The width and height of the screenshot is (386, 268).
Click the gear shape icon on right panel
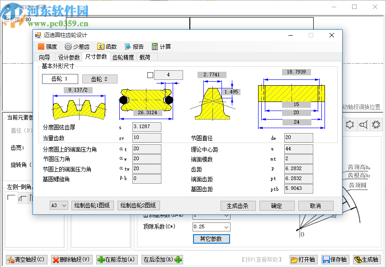click(x=350, y=125)
